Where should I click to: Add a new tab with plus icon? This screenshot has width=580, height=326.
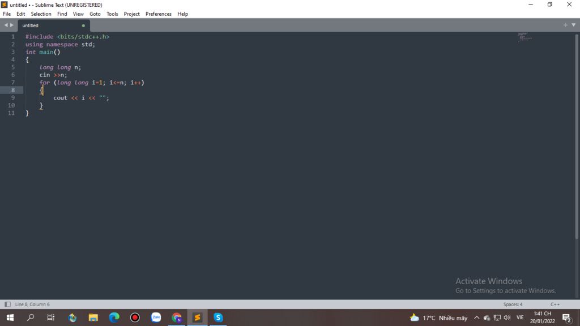point(565,25)
